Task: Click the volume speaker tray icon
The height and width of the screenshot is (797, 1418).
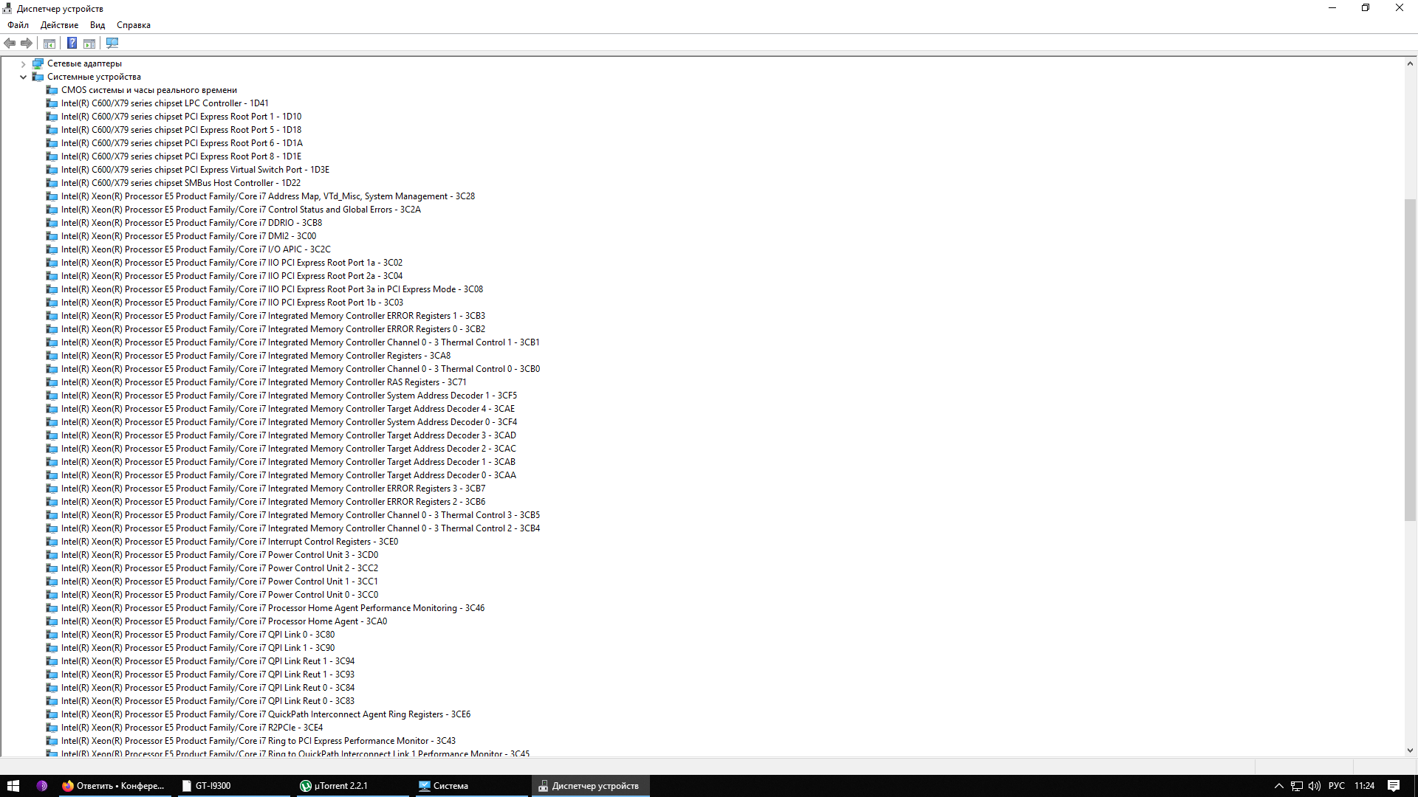Action: [1314, 786]
